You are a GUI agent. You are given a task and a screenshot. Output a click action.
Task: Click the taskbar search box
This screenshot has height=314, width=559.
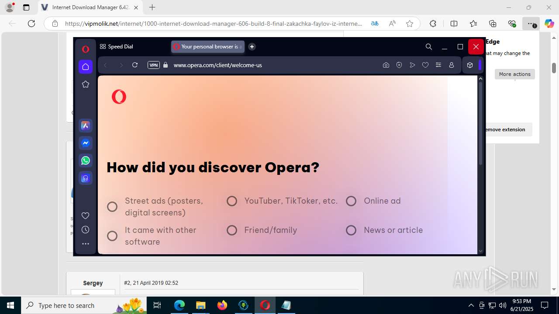point(83,305)
